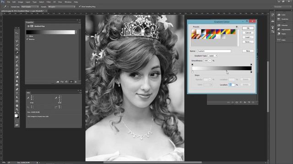The height and width of the screenshot is (164, 293).
Task: Open the Color panel
Action: point(282,15)
